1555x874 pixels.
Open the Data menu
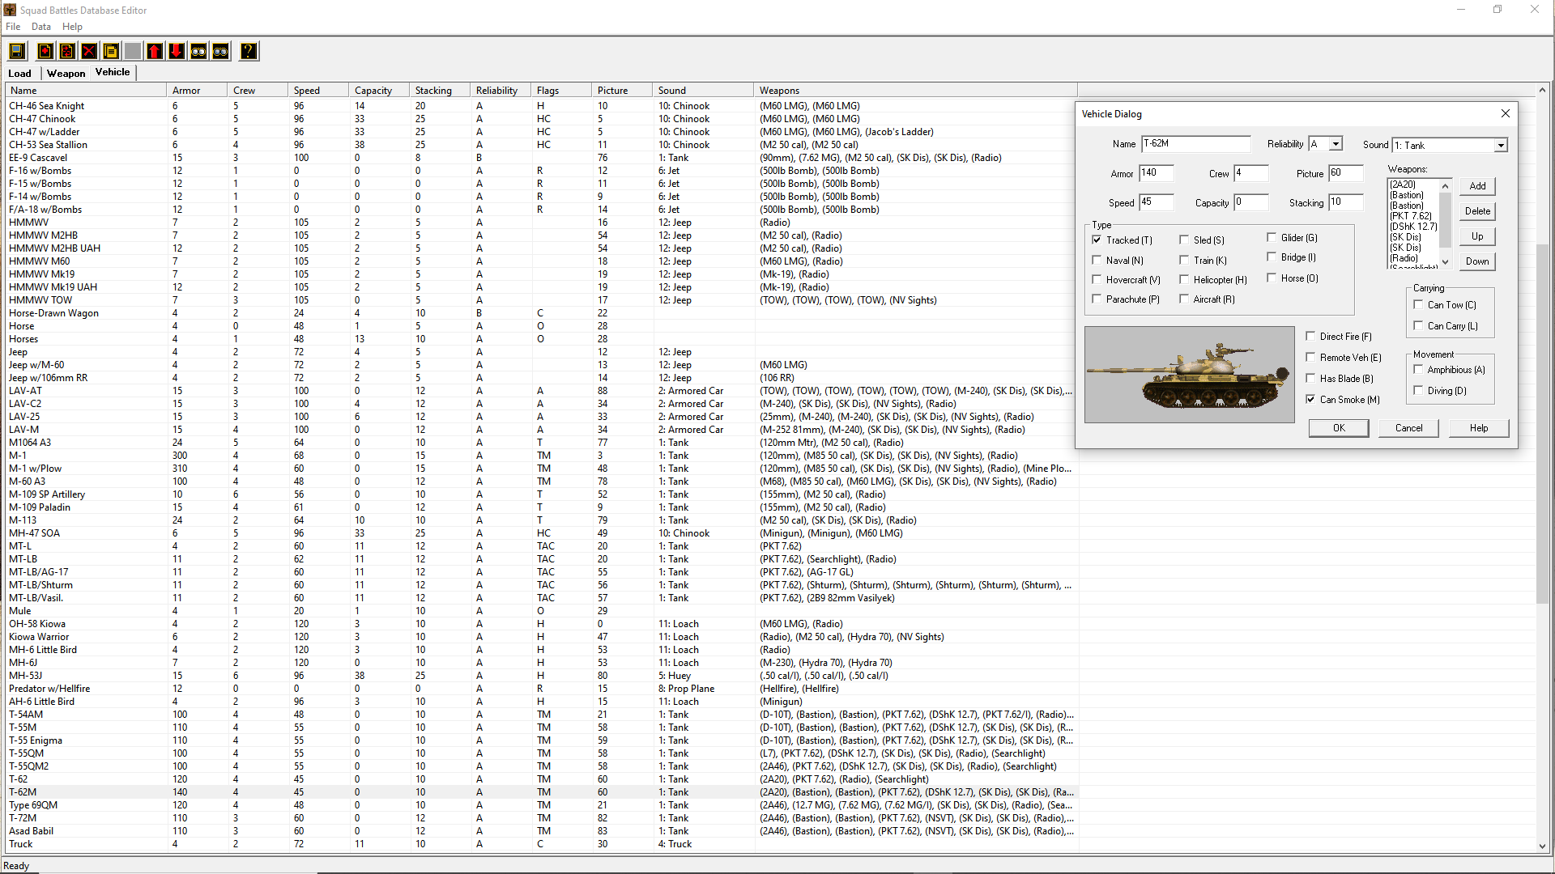[x=40, y=27]
